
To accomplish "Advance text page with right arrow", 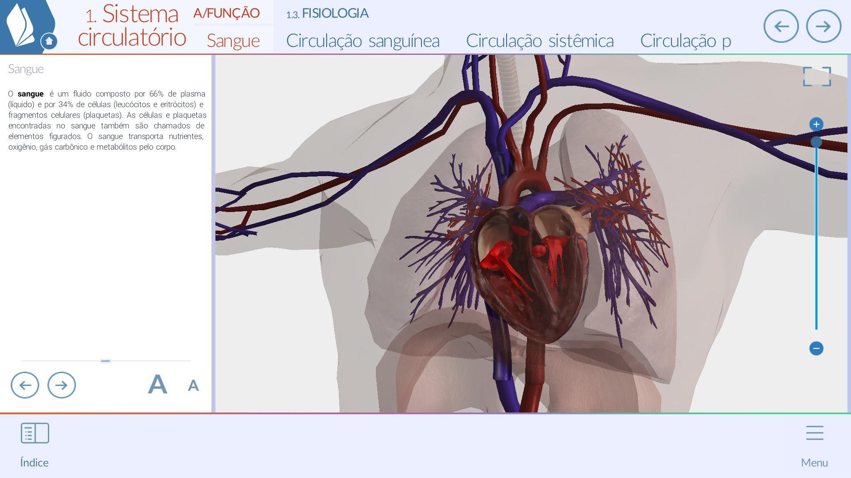I will [62, 385].
